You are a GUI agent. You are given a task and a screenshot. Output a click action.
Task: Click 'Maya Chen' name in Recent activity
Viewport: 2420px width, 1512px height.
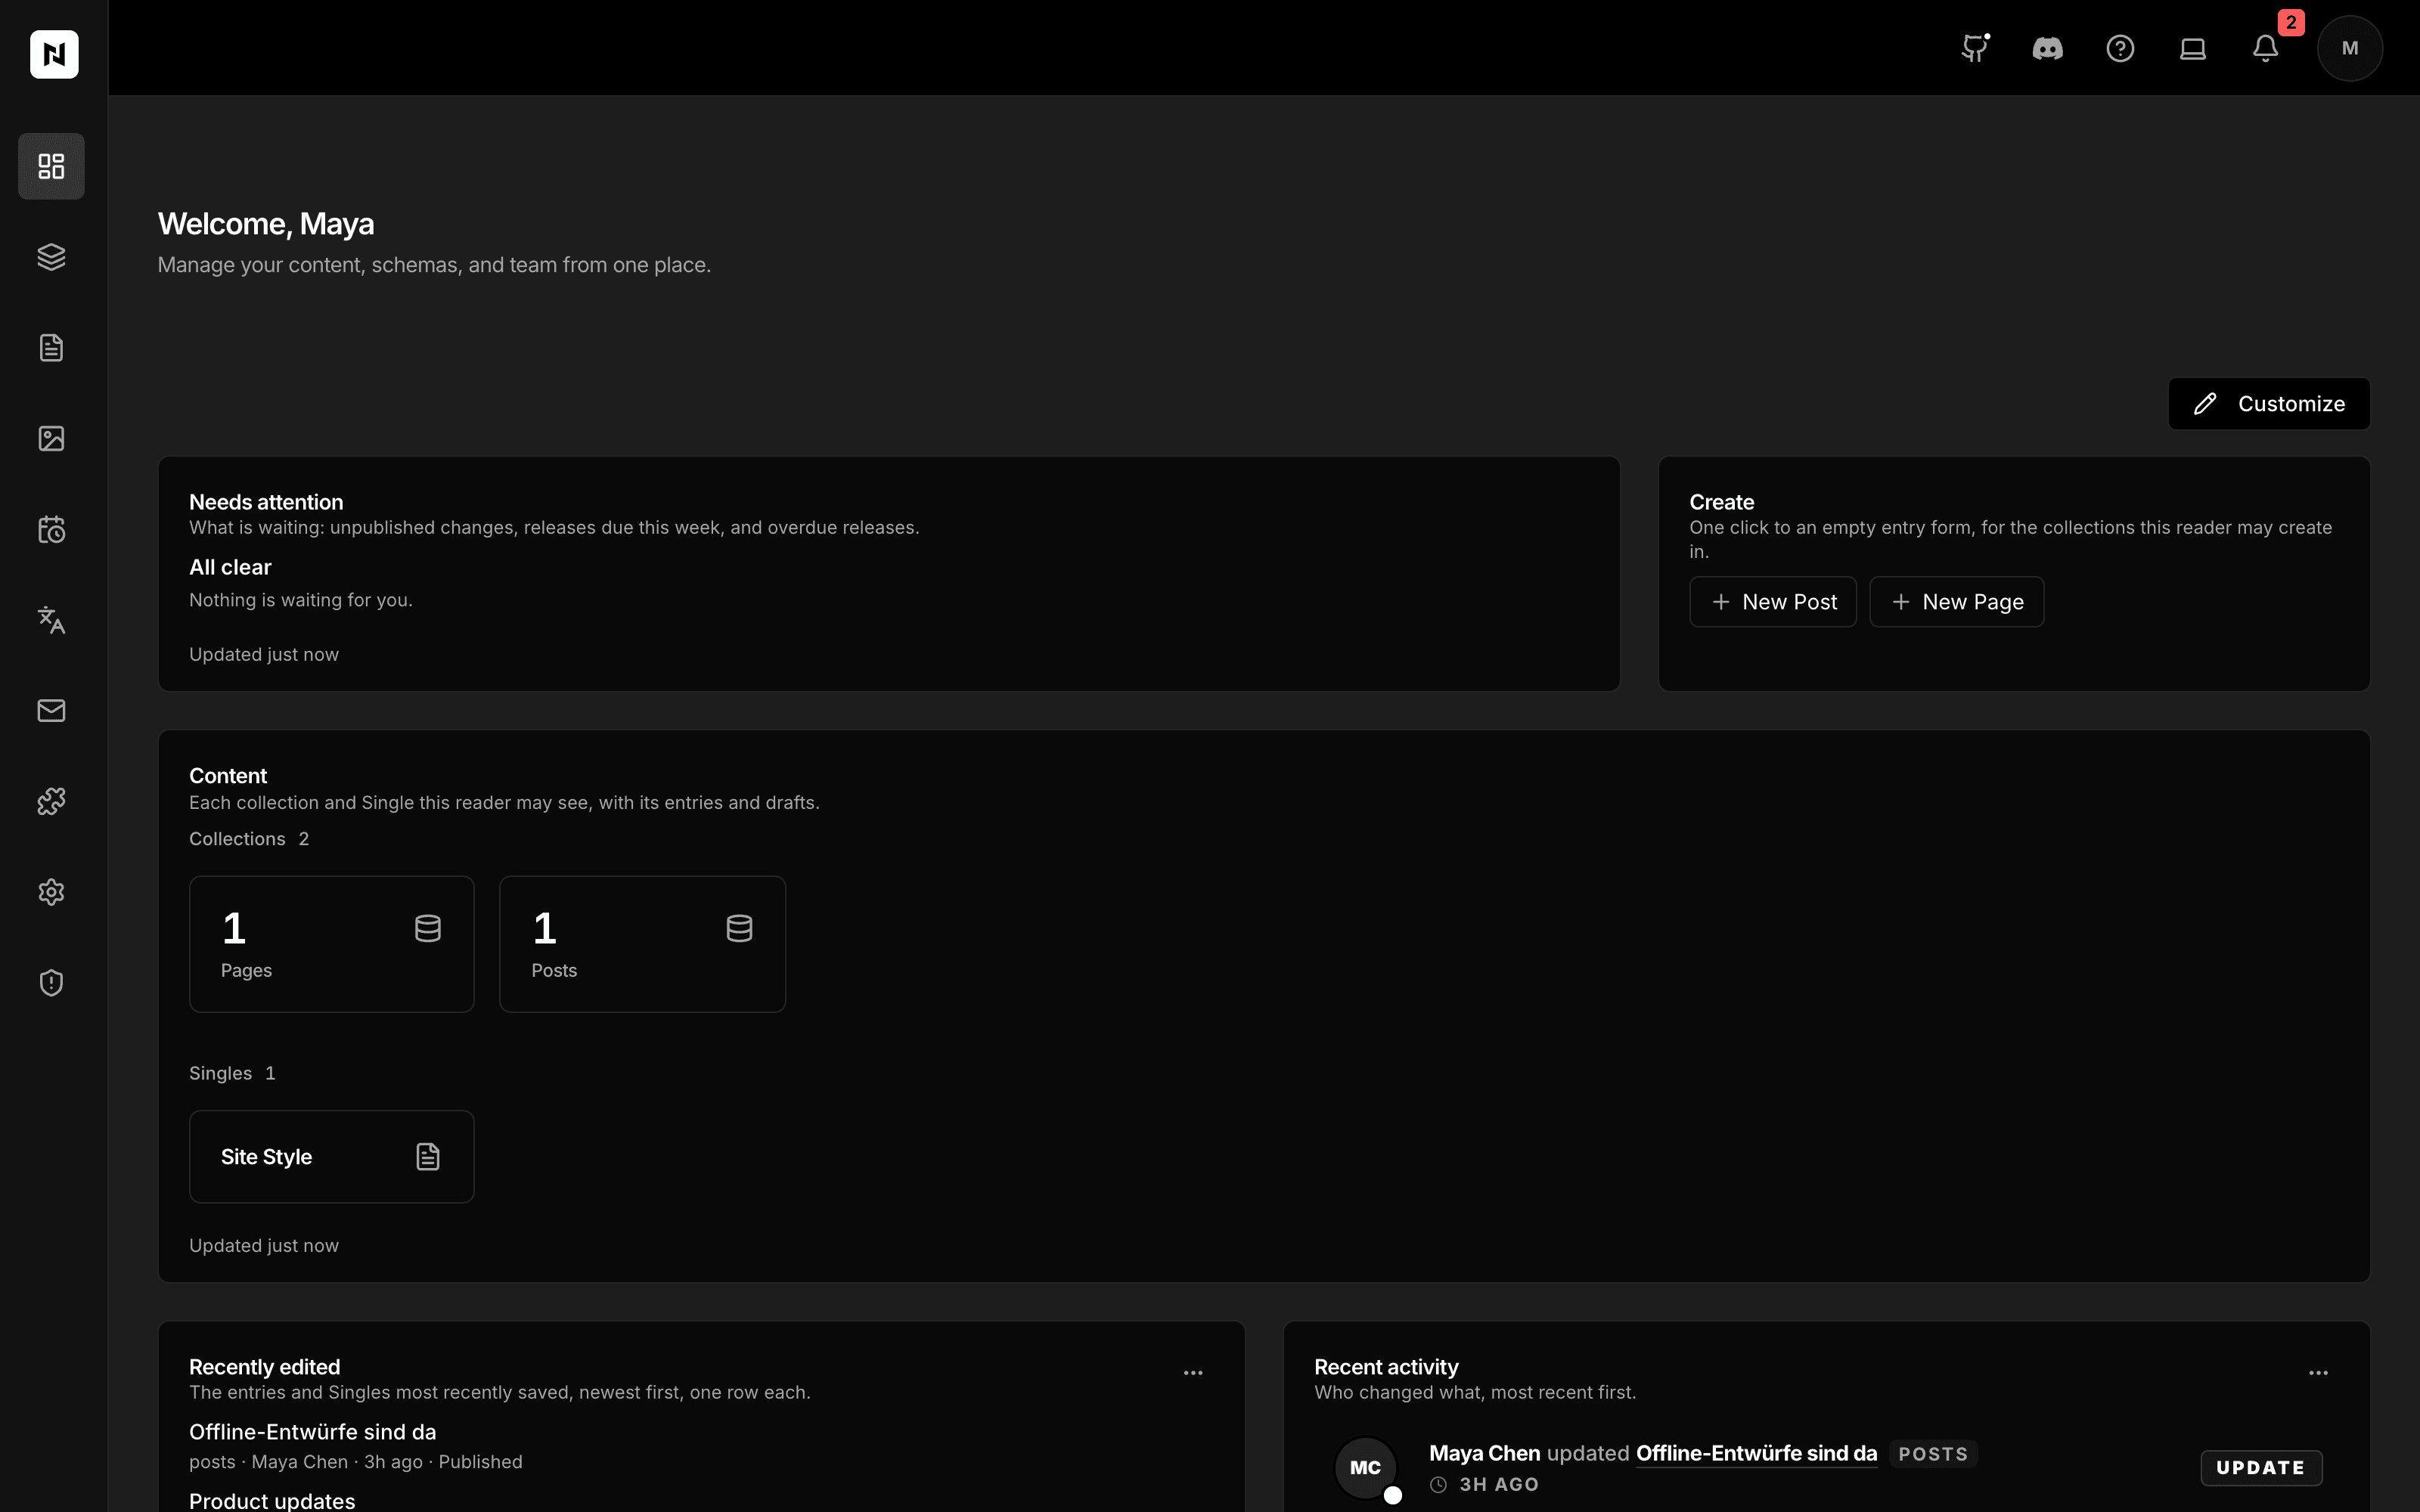coord(1484,1454)
